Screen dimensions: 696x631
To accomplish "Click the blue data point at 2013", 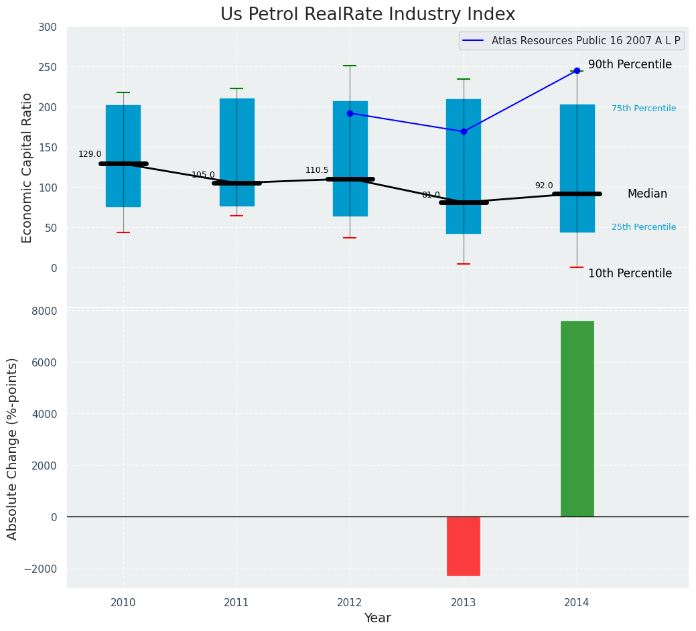I will point(464,131).
